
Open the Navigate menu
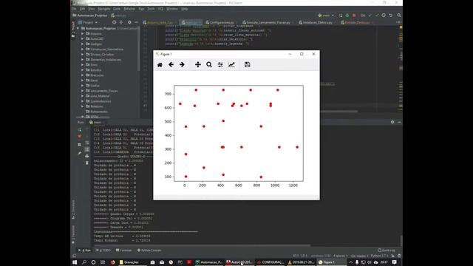point(103,9)
